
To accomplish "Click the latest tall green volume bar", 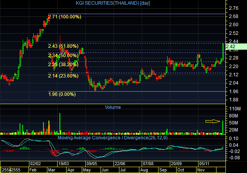I will click(x=223, y=128).
